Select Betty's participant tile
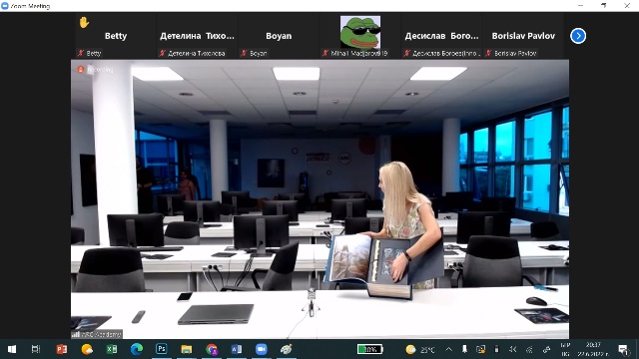Screen dimensions: 639x359 pos(116,36)
